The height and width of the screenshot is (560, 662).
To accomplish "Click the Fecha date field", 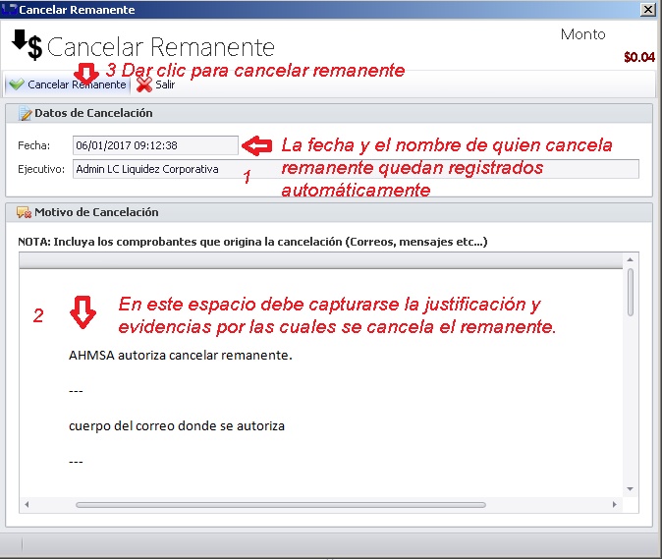I will (x=155, y=145).
